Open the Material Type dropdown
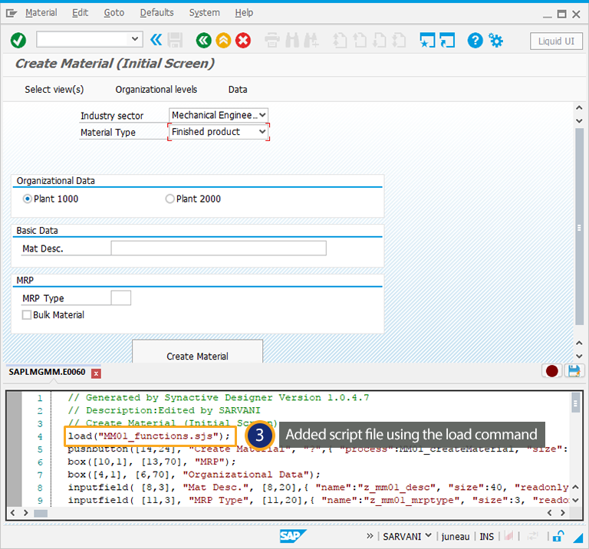 [262, 131]
